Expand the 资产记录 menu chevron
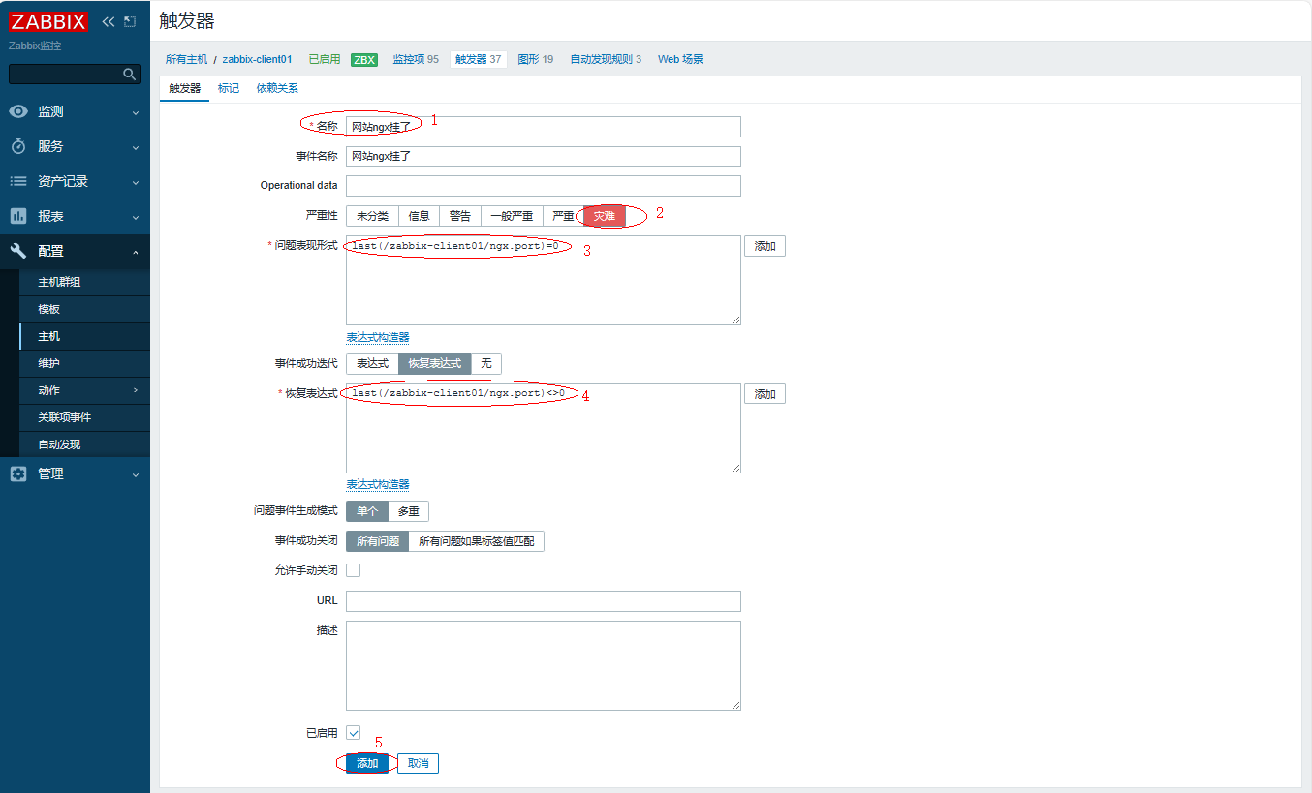This screenshot has width=1312, height=793. coord(136,182)
